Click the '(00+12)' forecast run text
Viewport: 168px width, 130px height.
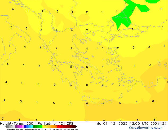pyautogui.click(x=158, y=124)
